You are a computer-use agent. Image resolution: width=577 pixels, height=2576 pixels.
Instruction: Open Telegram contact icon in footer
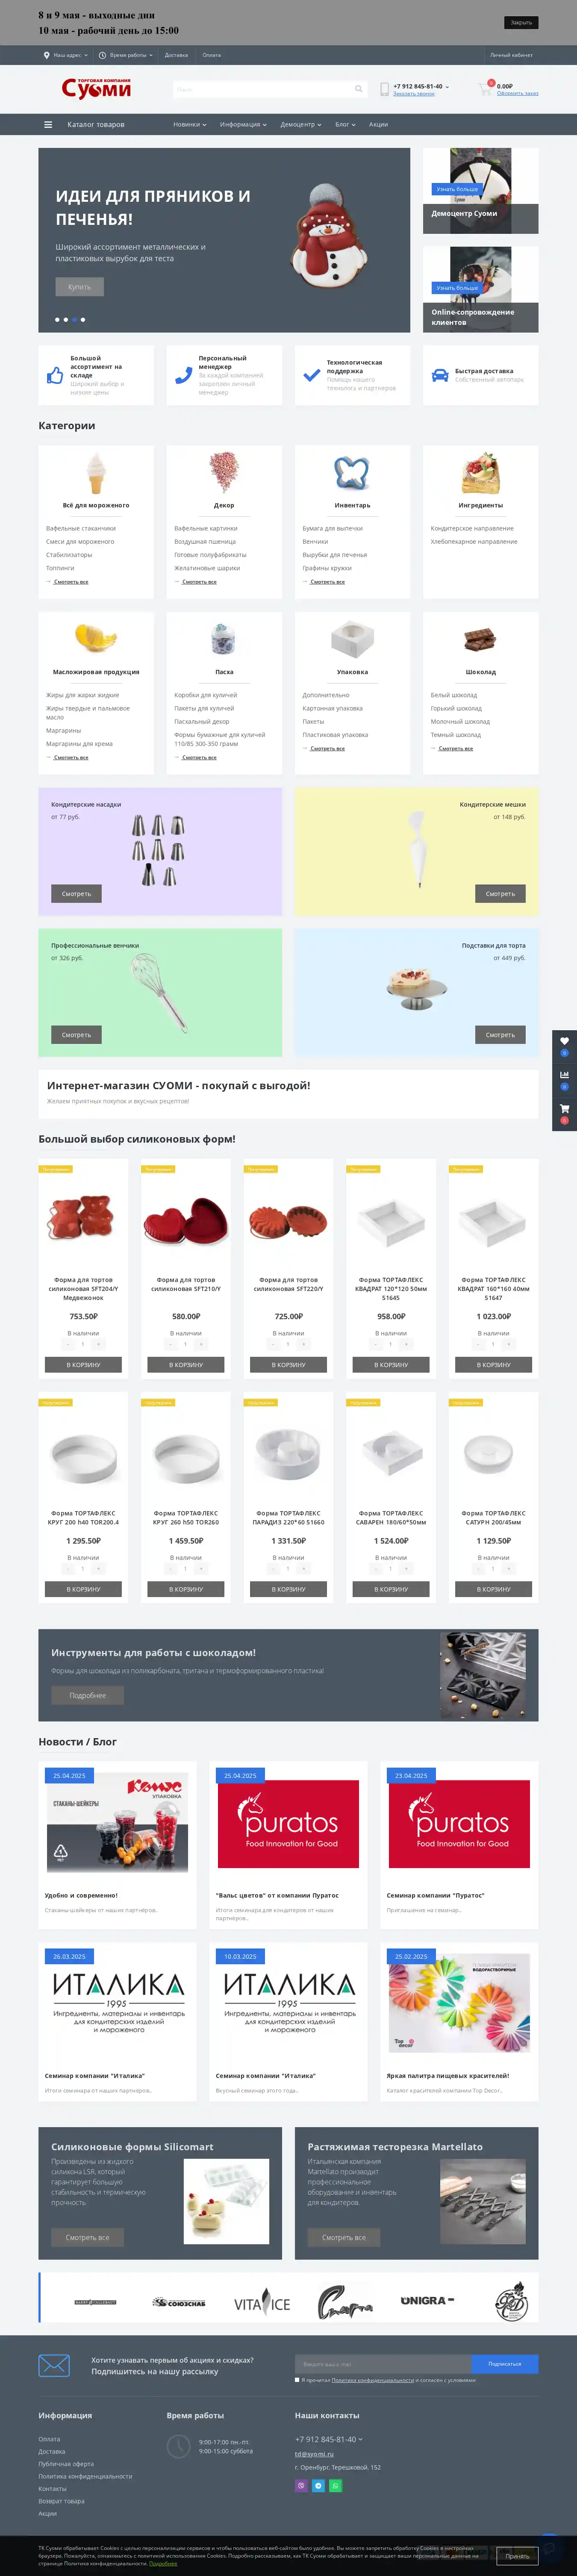(318, 2485)
